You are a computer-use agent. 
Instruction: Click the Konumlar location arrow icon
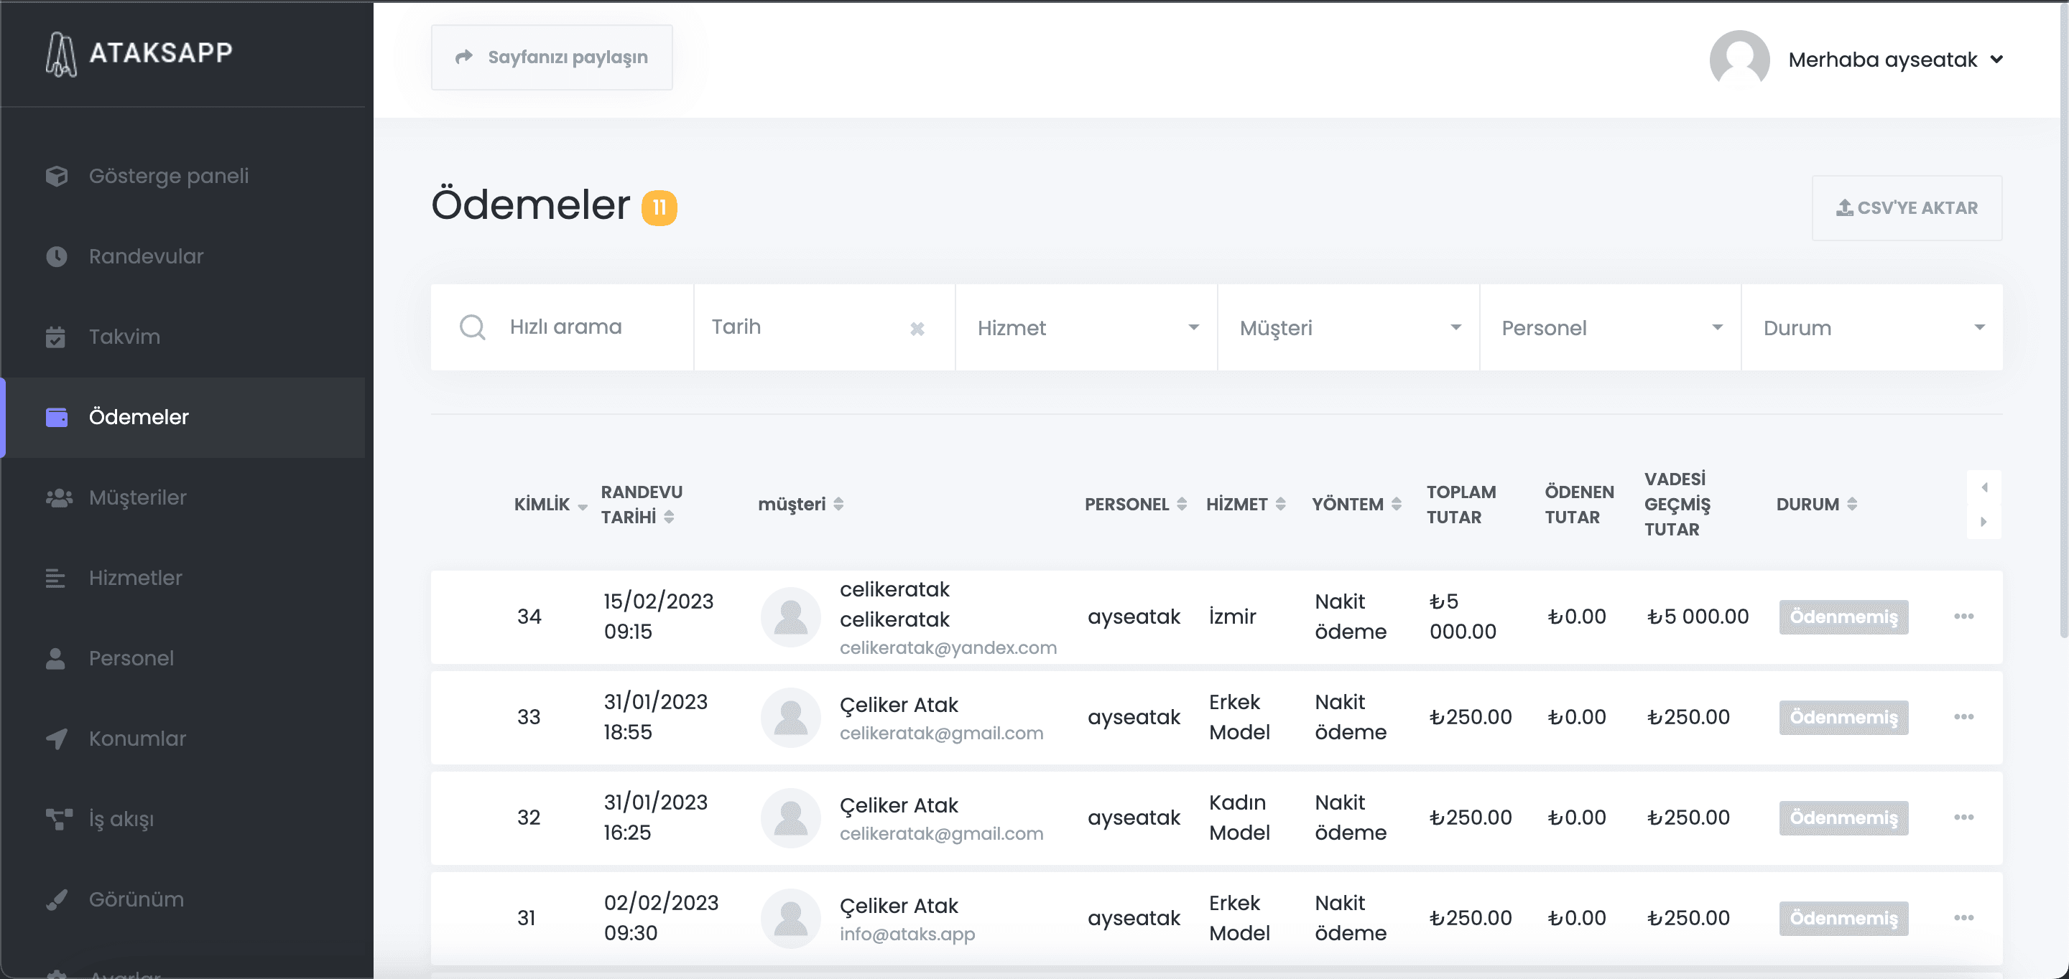56,739
